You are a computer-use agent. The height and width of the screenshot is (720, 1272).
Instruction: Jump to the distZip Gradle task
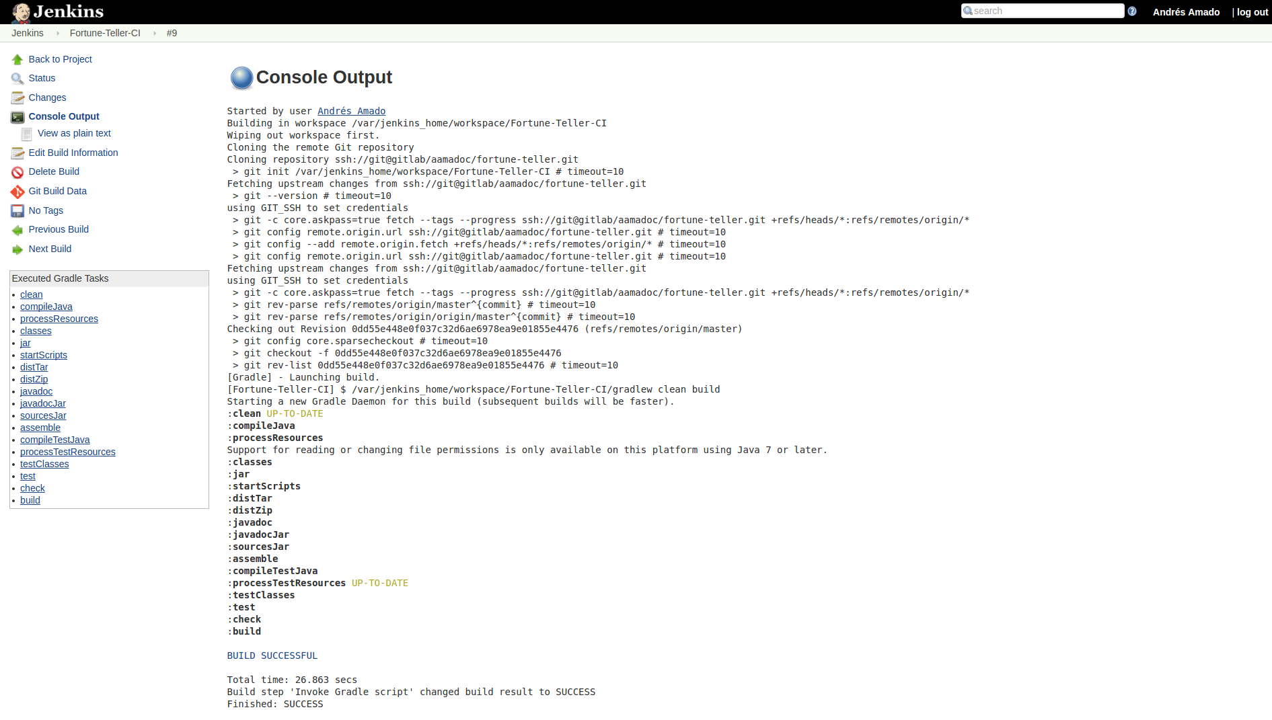34,379
